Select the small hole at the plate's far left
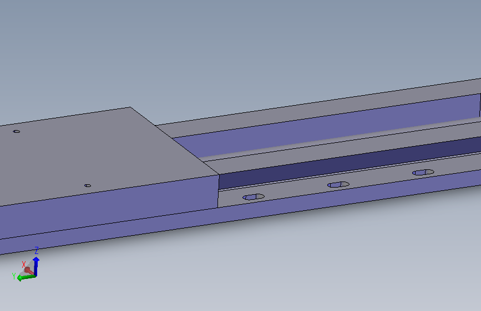Viewport: 481px width, 311px height. point(17,131)
